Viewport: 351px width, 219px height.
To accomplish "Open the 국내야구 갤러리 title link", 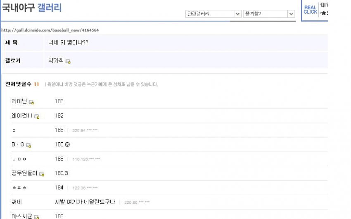I will pos(31,7).
